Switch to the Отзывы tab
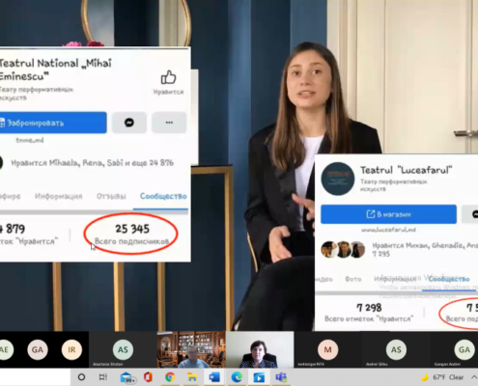 [x=111, y=196]
